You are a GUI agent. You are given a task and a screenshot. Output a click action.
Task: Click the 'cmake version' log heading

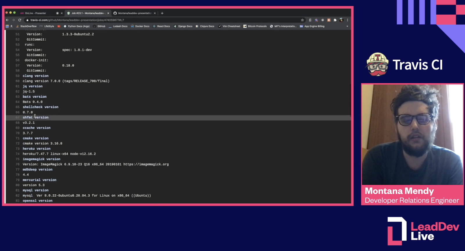pyautogui.click(x=36, y=138)
